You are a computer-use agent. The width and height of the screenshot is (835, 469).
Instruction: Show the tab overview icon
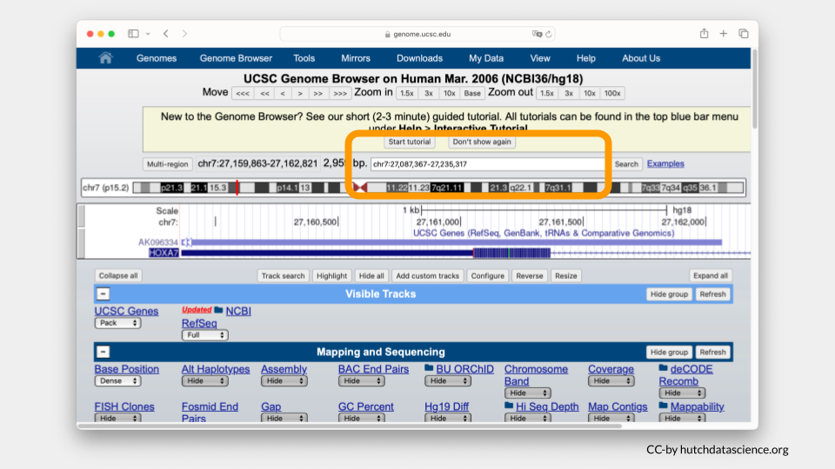click(x=744, y=34)
